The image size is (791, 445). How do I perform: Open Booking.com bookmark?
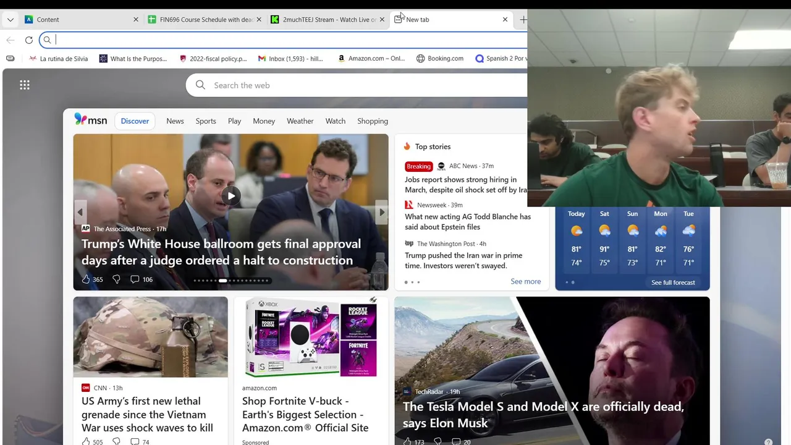tap(440, 59)
